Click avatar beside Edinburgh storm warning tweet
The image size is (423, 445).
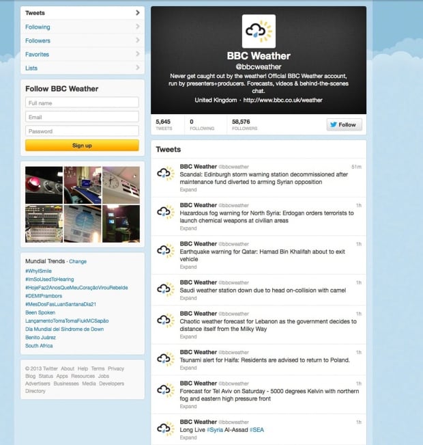(166, 173)
